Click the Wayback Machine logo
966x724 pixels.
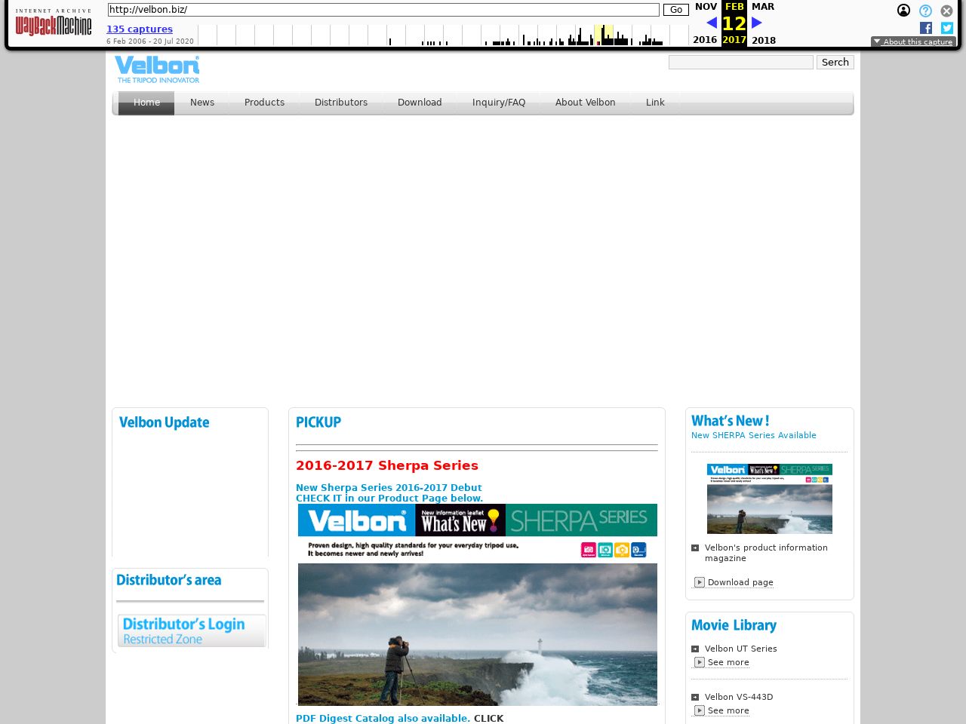[54, 23]
